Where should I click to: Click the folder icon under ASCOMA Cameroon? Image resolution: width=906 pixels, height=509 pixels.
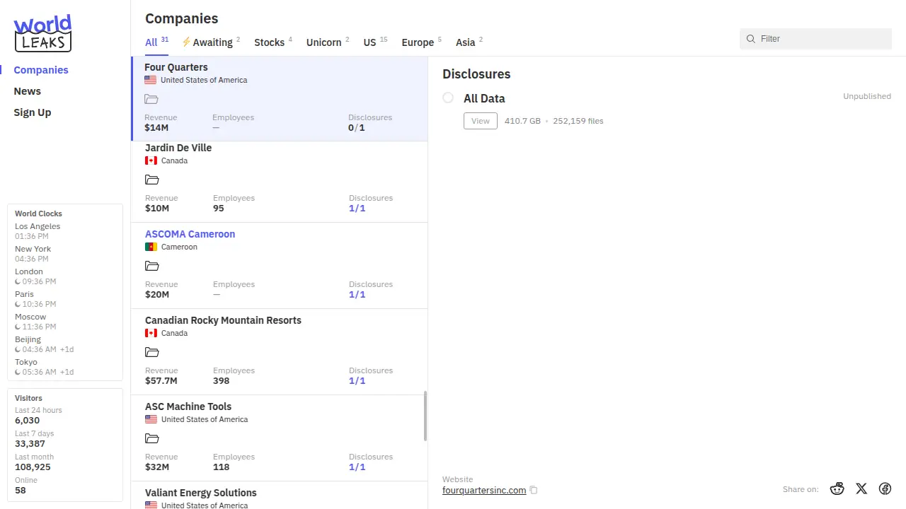pyautogui.click(x=152, y=266)
